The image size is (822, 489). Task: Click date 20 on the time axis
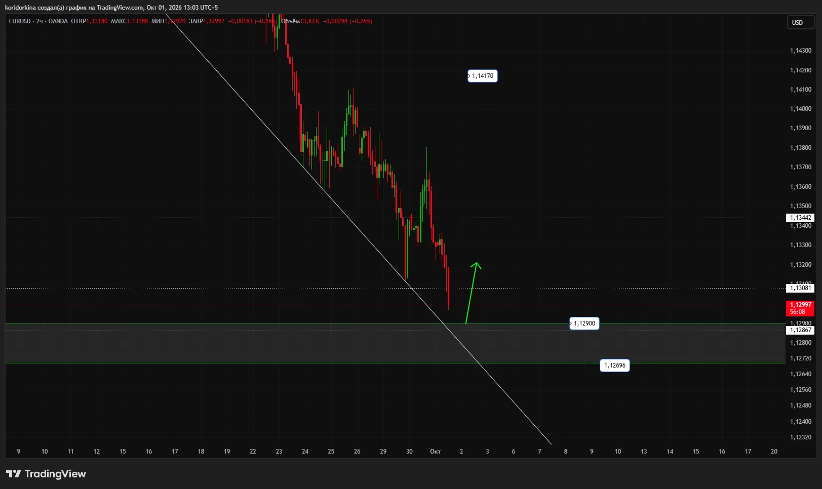pos(774,452)
